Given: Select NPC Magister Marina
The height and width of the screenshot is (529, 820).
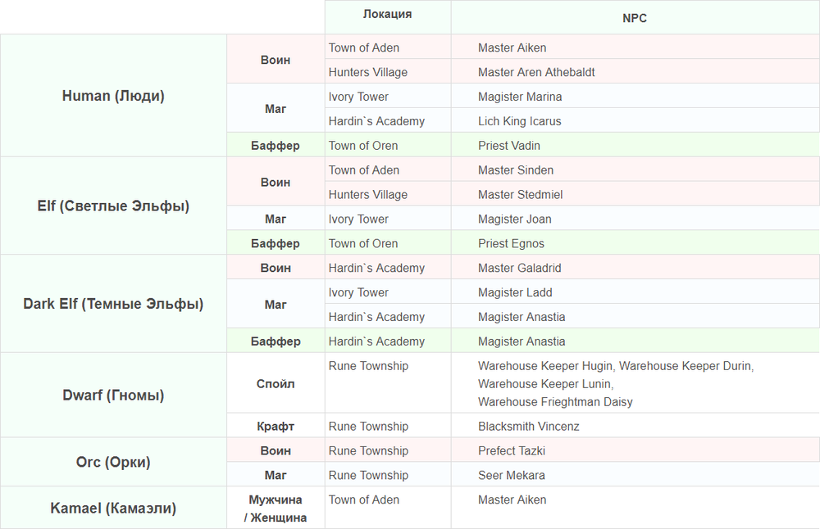Looking at the screenshot, I should click(520, 97).
